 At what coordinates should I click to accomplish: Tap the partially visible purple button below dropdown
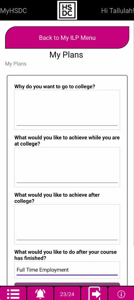coord(67,284)
